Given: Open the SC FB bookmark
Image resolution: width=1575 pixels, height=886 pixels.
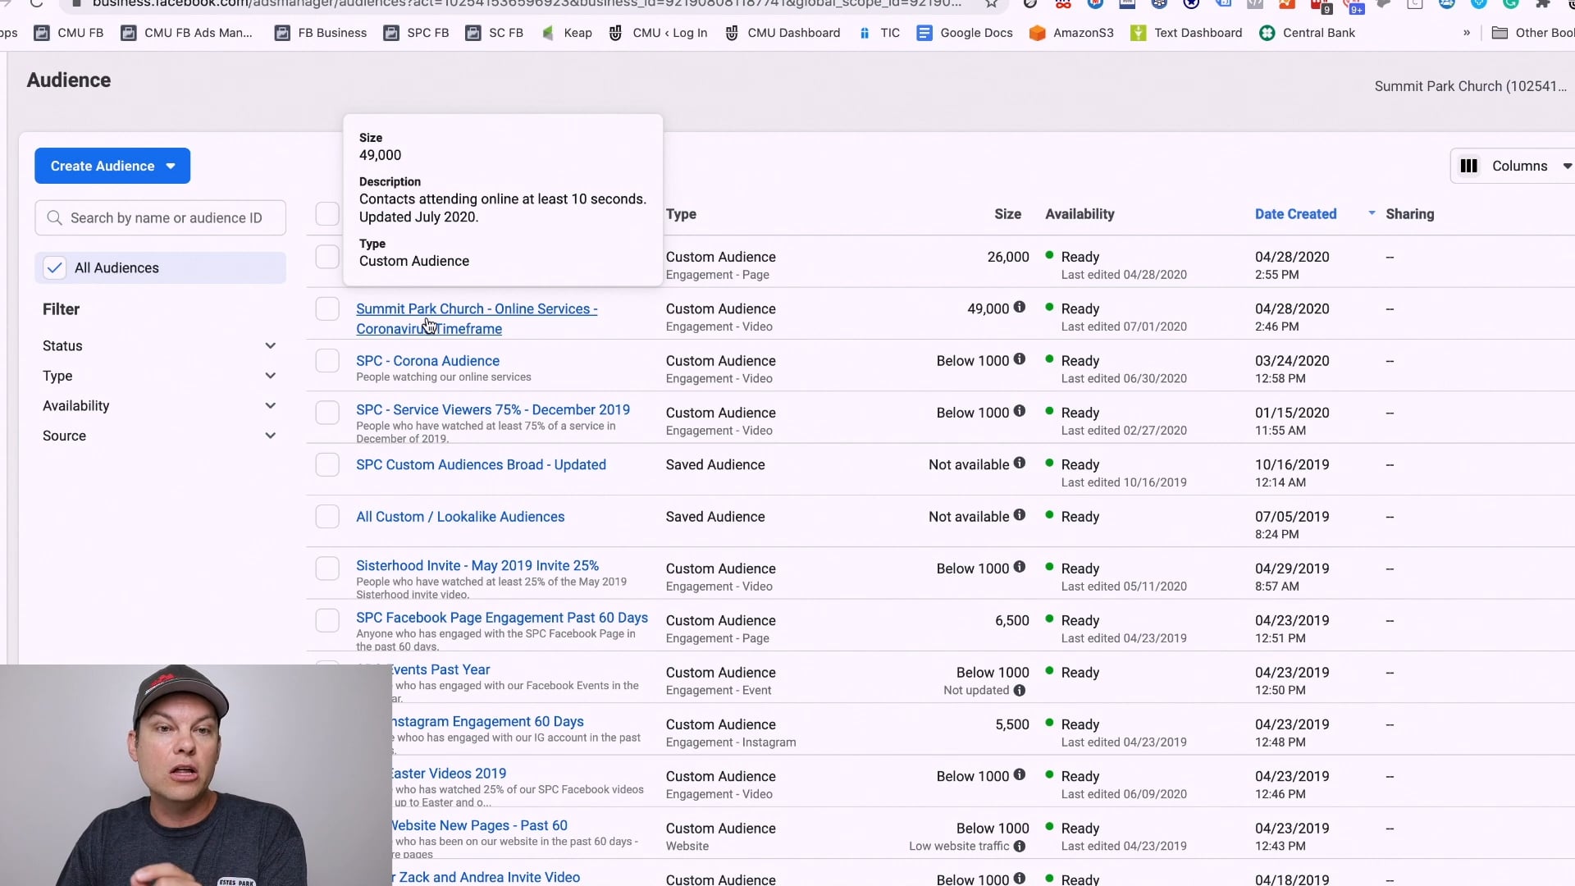Looking at the screenshot, I should click(495, 33).
